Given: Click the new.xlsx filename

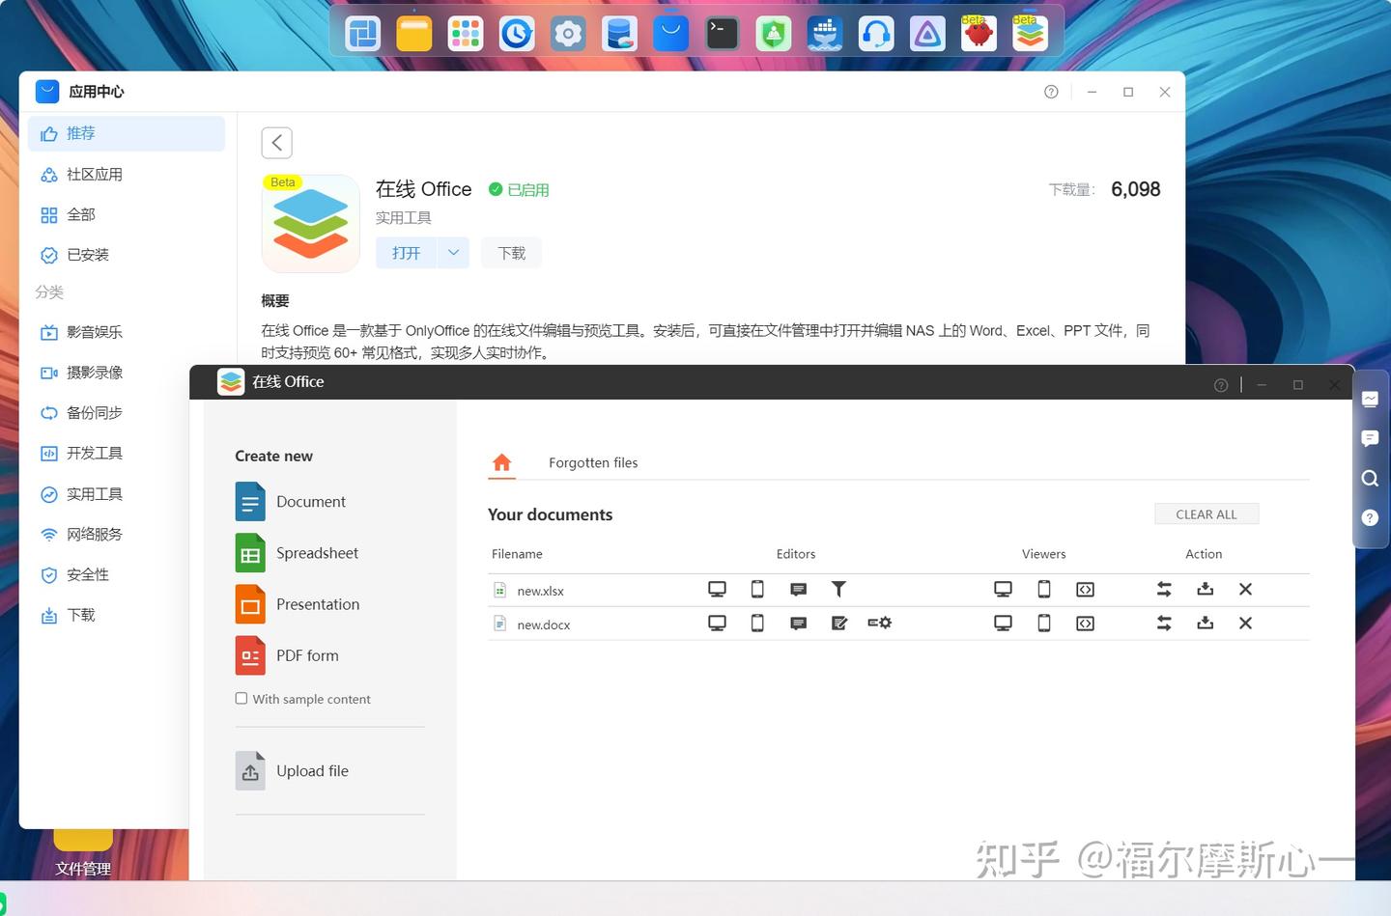Looking at the screenshot, I should (540, 591).
